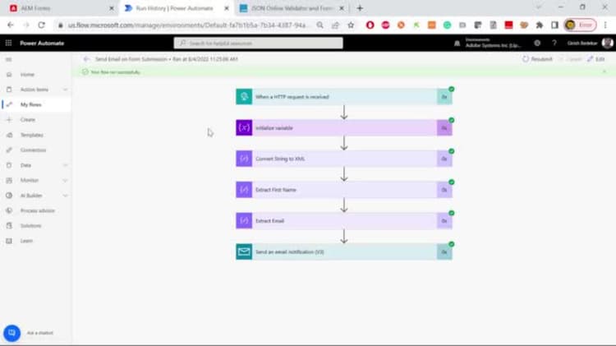Click the Initialize variable step icon
616x346 pixels.
[244, 127]
